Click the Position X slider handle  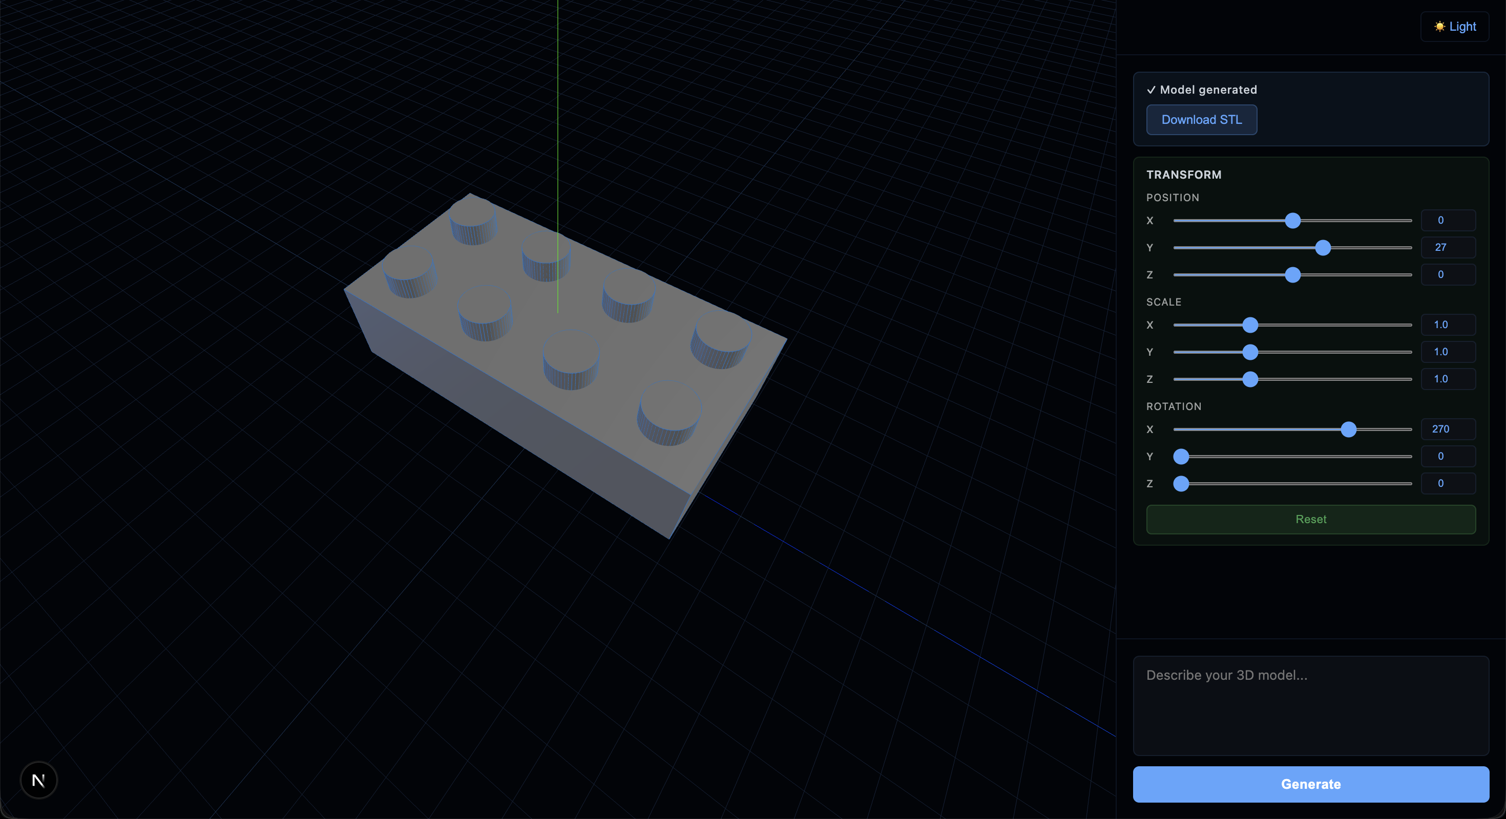click(1292, 221)
